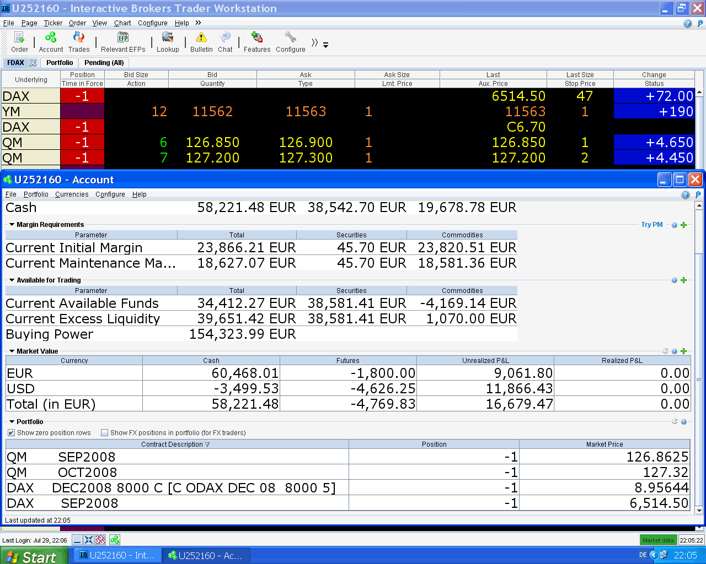Collapse the Available for Trading section
The height and width of the screenshot is (564, 706).
click(x=12, y=280)
